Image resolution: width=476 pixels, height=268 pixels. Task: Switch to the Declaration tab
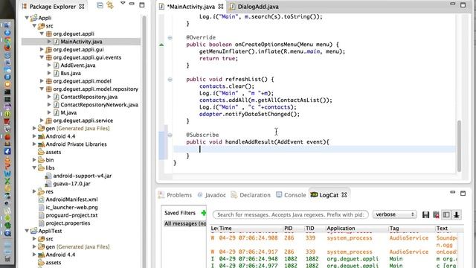251,195
